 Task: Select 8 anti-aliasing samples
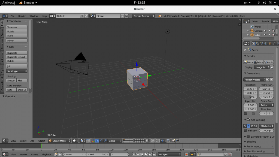tap(248, 126)
